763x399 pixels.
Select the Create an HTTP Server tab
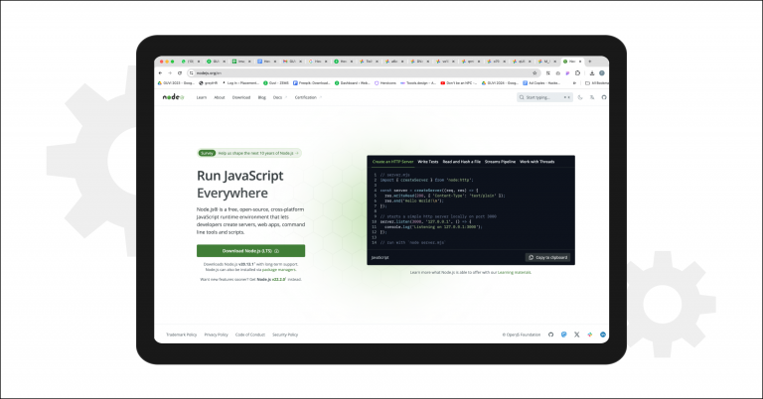[392, 162]
